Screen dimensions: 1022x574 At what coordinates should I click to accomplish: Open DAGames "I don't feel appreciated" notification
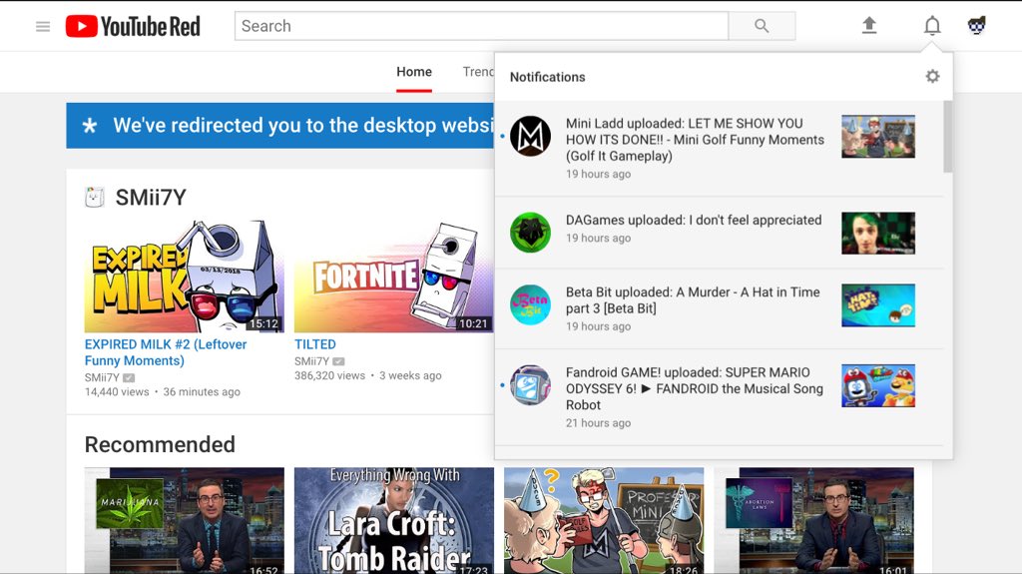coord(719,233)
